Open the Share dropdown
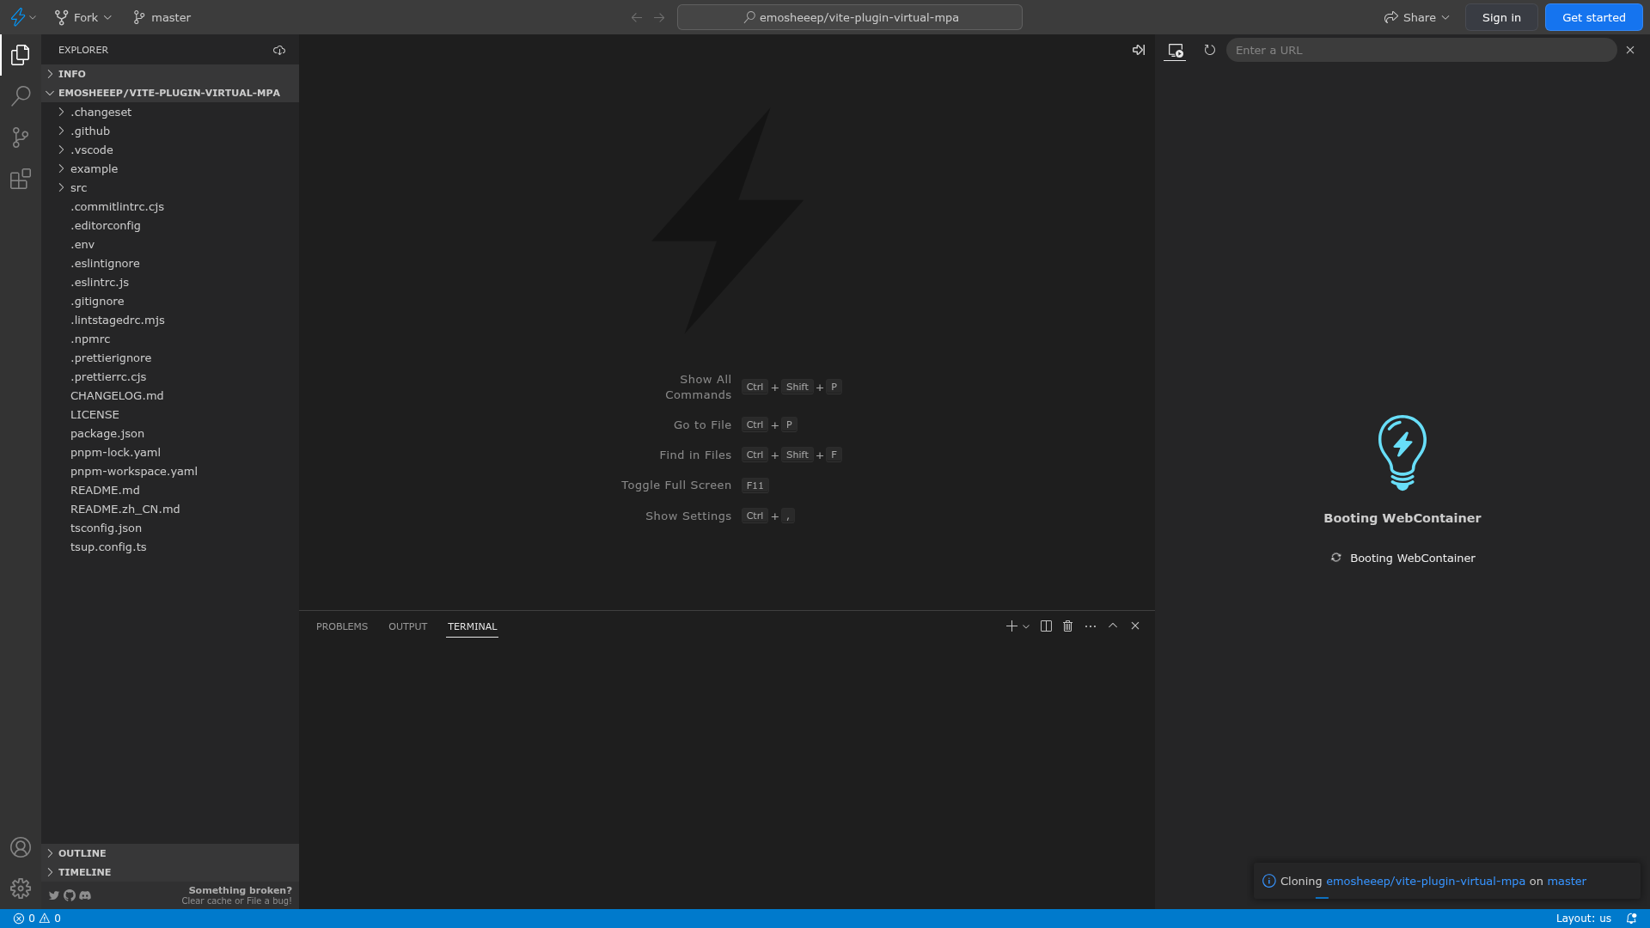Viewport: 1650px width, 928px height. (x=1416, y=17)
